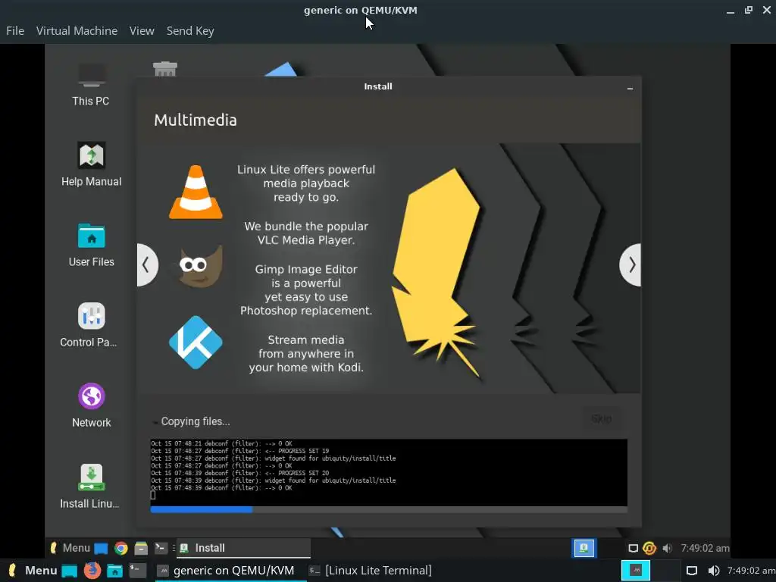
Task: Click the Copying files... status text
Action: [x=196, y=421]
